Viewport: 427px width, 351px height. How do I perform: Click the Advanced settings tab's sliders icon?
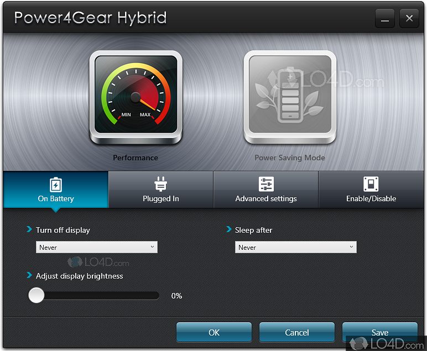266,184
